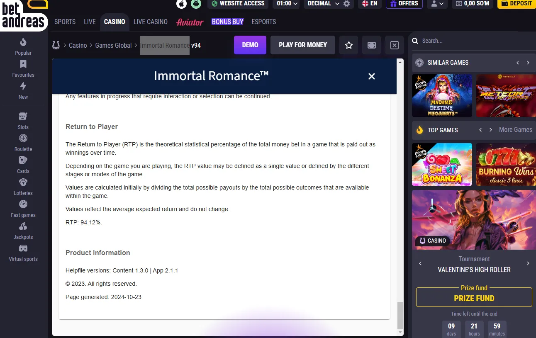Open the Lotteries category
536x338 pixels.
tap(23, 187)
